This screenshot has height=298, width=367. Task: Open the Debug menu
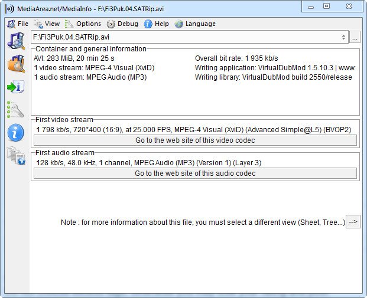pyautogui.click(x=122, y=24)
